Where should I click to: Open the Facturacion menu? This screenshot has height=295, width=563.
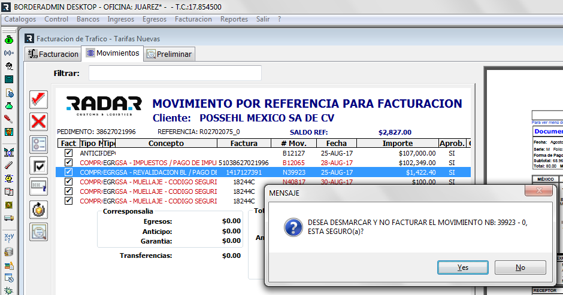[x=193, y=19]
